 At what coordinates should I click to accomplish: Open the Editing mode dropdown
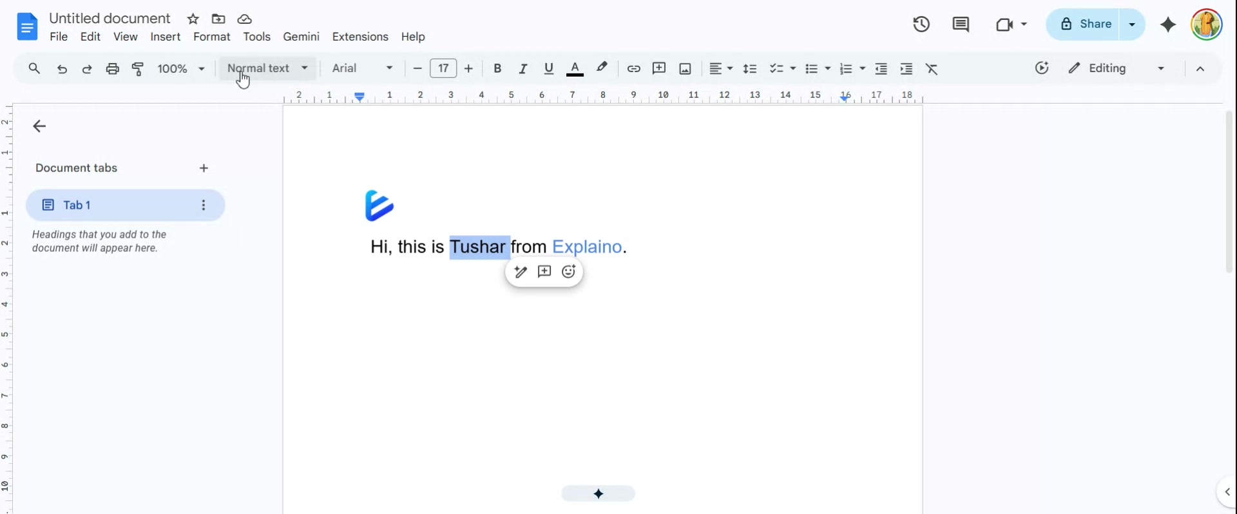pyautogui.click(x=1117, y=68)
